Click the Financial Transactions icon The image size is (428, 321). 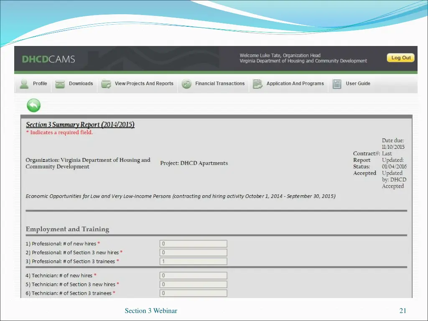coord(186,84)
